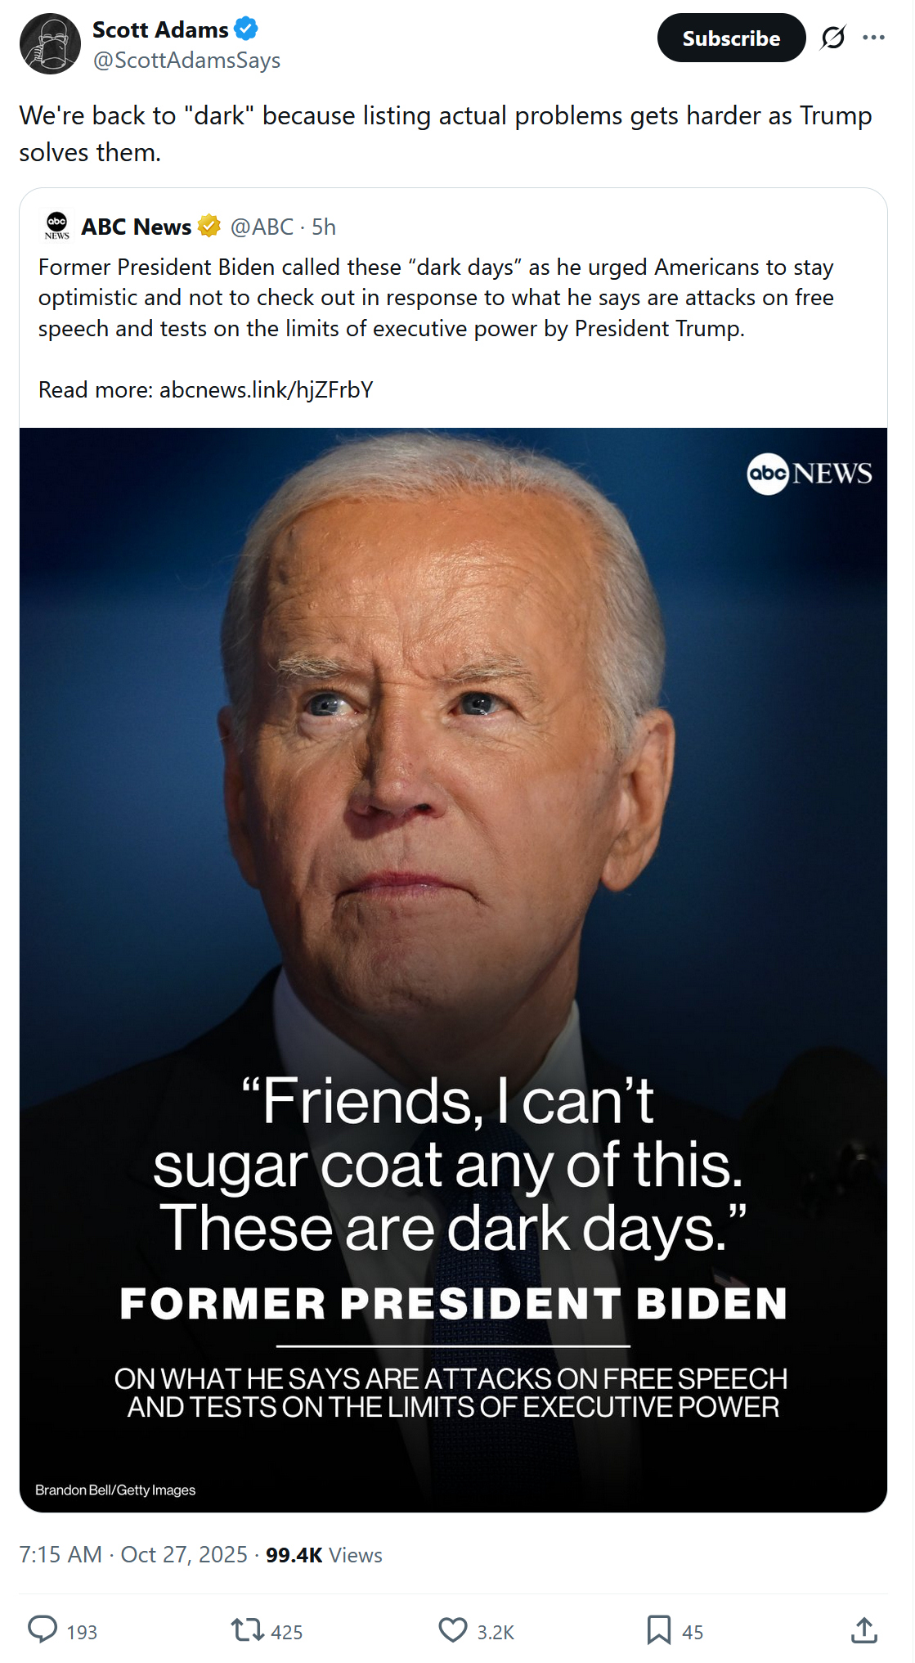Click ABC News gold verified badge
915x1663 pixels.
[x=209, y=226]
